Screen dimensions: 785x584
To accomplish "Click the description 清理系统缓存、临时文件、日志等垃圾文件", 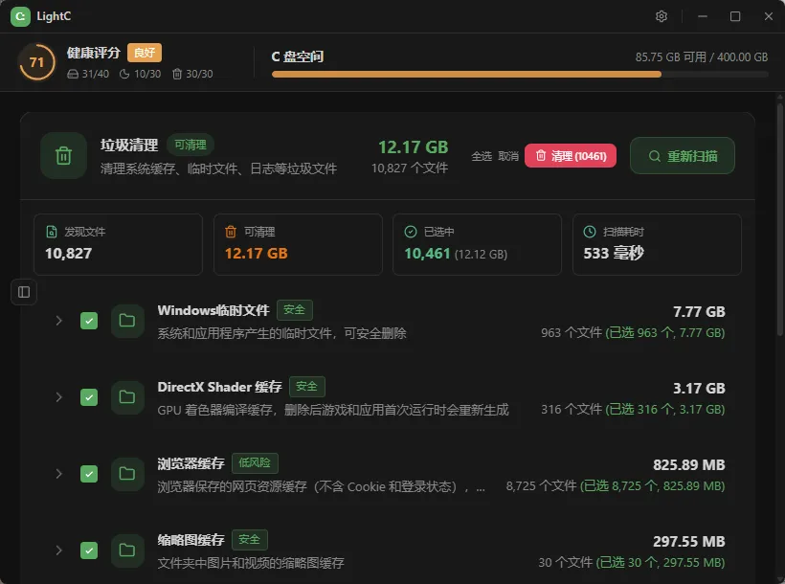I will click(x=218, y=168).
